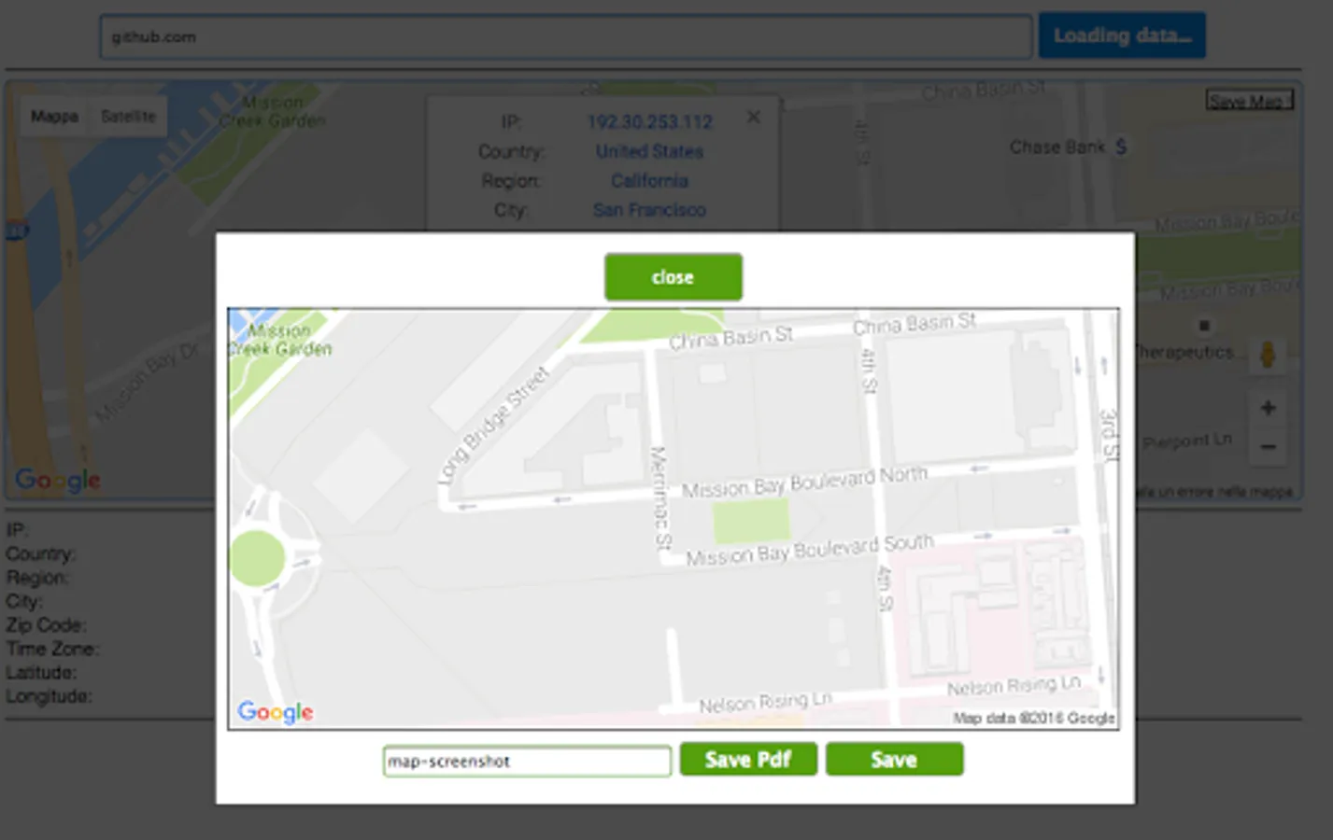Zoom in with the plus icon

coord(1268,408)
